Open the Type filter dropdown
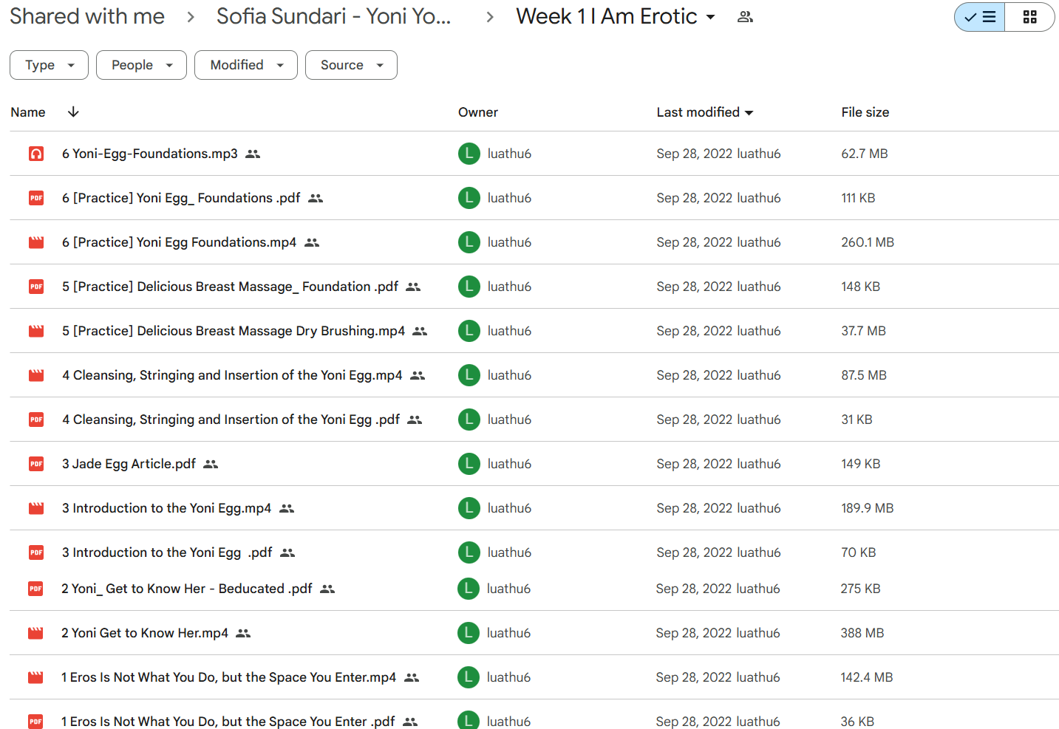Screen dimensions: 1059x729 pos(49,65)
